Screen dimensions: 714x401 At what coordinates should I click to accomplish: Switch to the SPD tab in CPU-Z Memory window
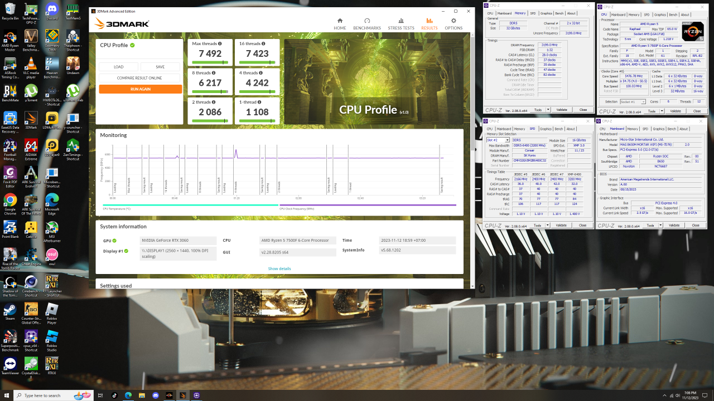click(x=533, y=13)
